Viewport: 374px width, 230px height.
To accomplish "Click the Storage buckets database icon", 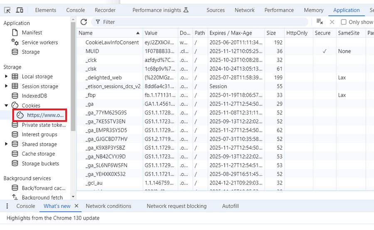I will [15, 163].
